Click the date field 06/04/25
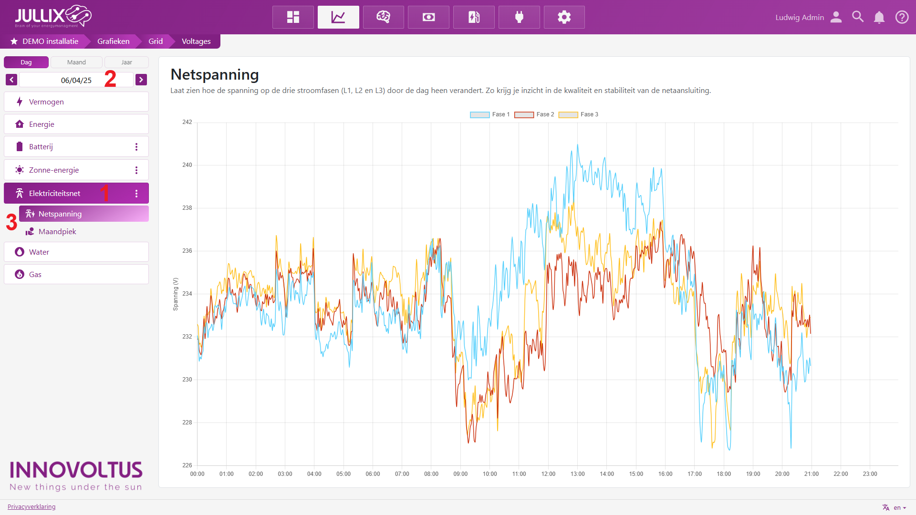The image size is (916, 515). pos(76,80)
